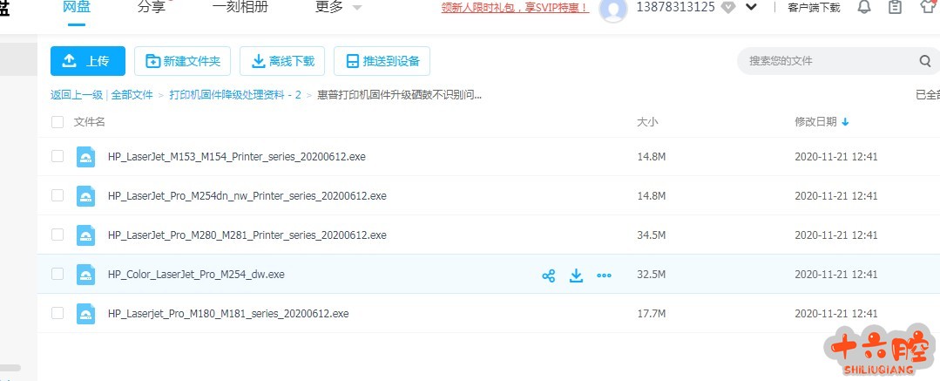The width and height of the screenshot is (940, 381).
Task: Toggle the select-all checkbox next to 文件名
Action: point(57,122)
